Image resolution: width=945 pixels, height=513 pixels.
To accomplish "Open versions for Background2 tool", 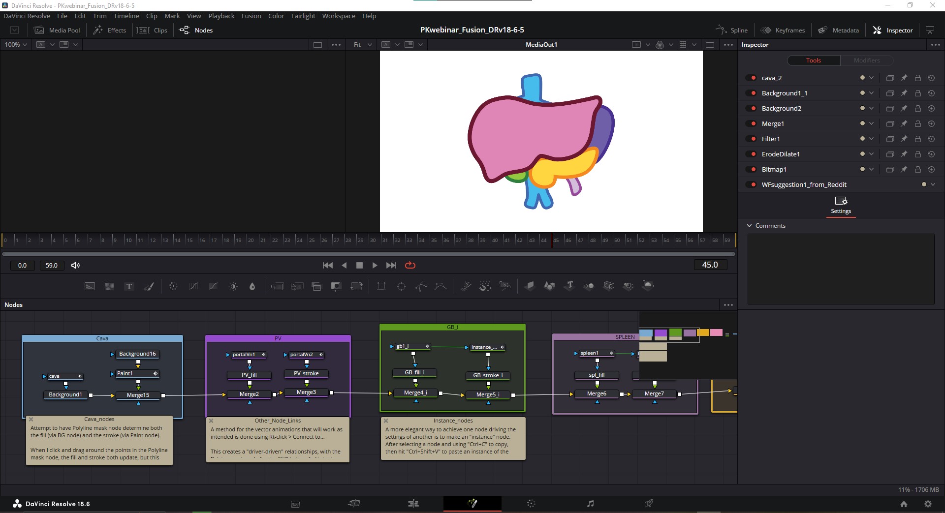I will coord(890,108).
